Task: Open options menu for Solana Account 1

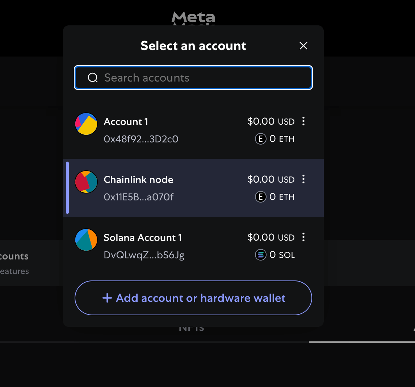Action: click(x=303, y=237)
